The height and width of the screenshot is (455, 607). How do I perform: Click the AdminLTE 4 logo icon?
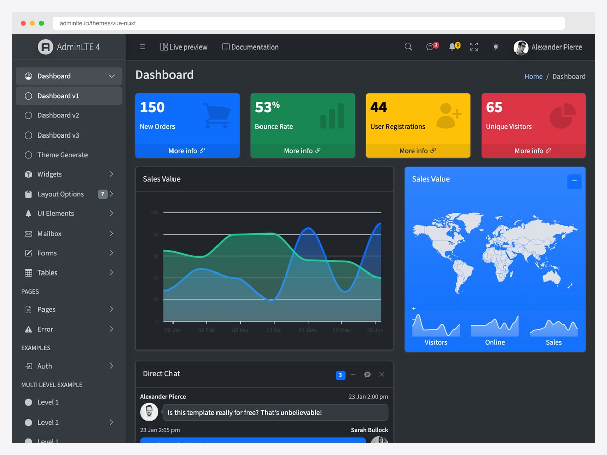46,47
